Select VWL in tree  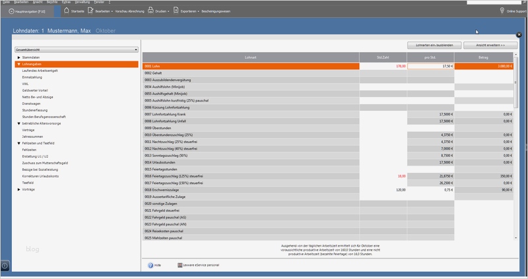tap(25, 84)
